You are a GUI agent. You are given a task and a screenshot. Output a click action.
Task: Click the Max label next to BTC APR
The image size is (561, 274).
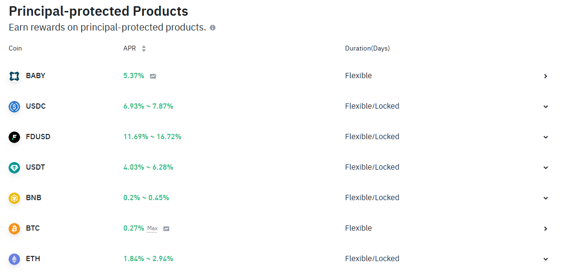coord(152,228)
